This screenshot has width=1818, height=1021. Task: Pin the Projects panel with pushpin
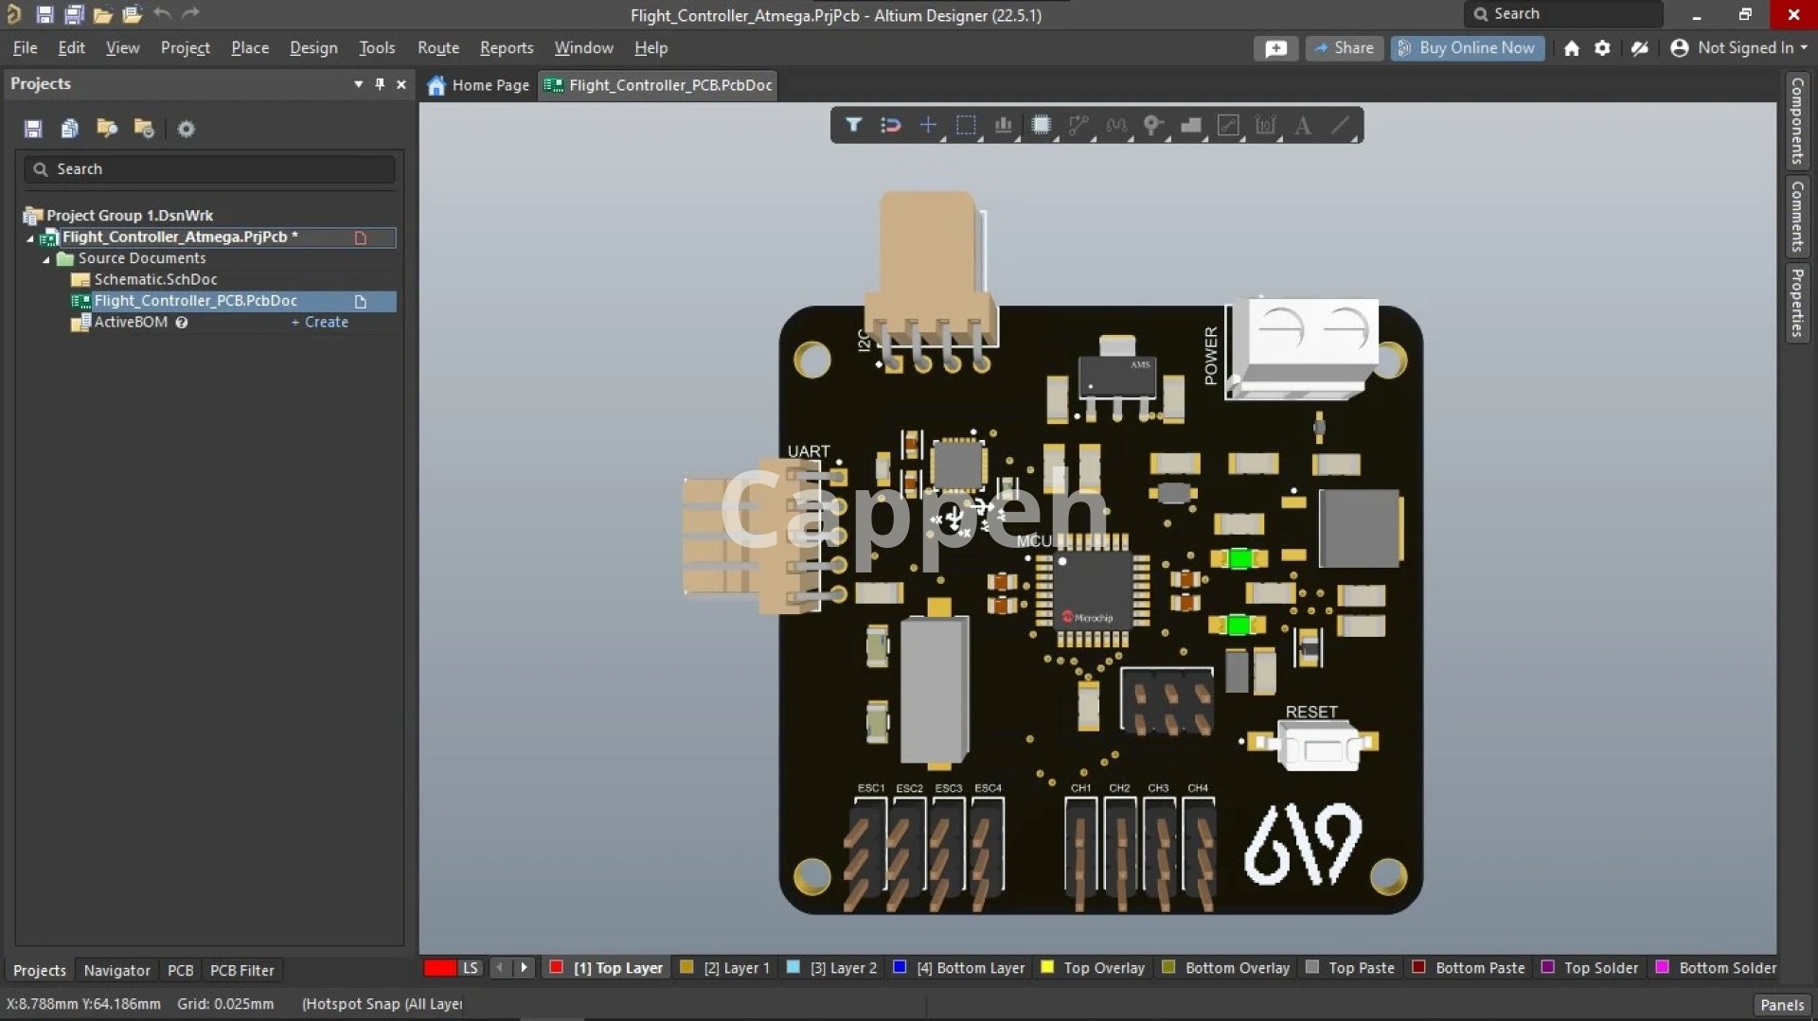[380, 84]
